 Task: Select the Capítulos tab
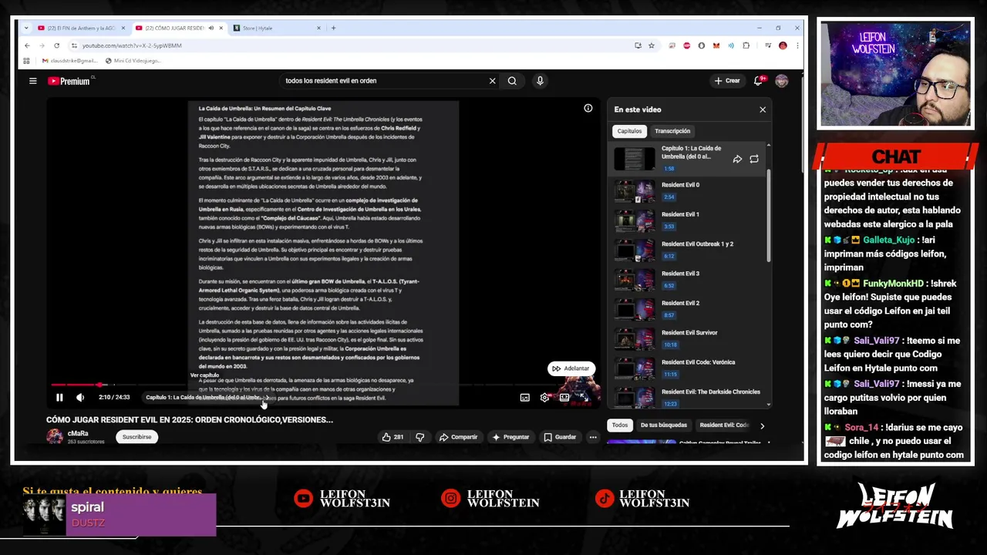tap(629, 131)
